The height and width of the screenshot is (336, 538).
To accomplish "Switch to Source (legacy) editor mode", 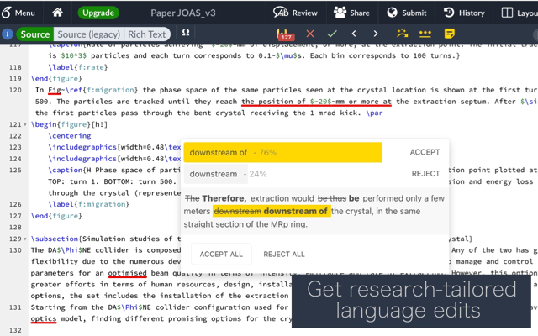I will [88, 34].
